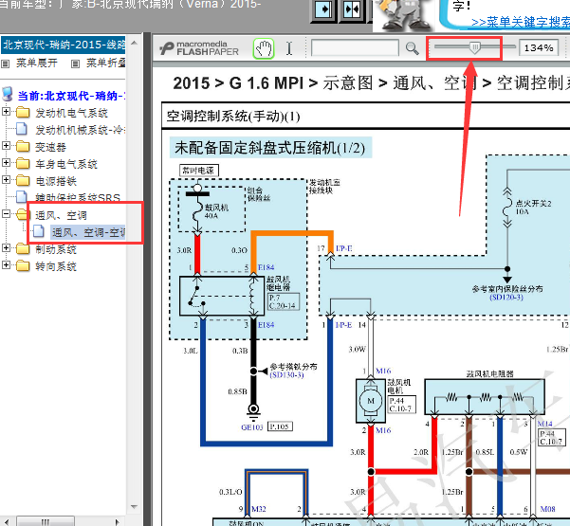Expand the 车身电气系统 folder
570x526 pixels.
pos(6,162)
